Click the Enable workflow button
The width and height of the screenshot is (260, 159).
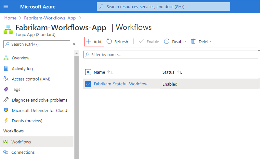[x=149, y=42]
